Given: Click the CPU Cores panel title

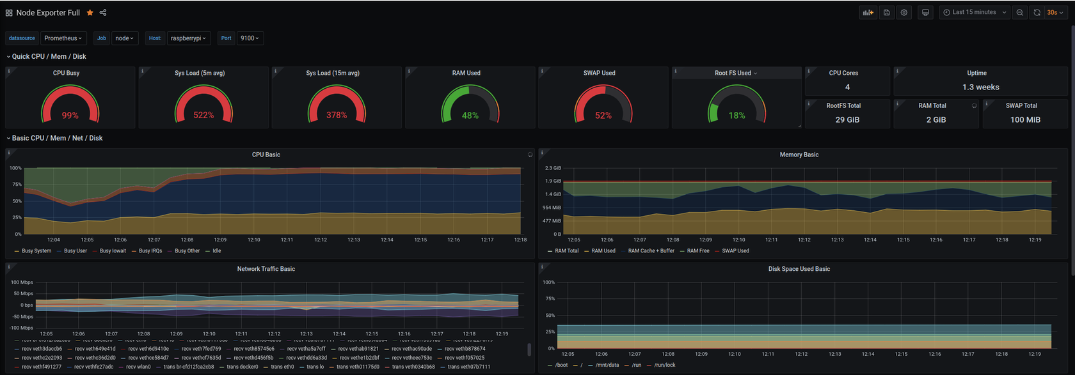Looking at the screenshot, I should [x=843, y=73].
